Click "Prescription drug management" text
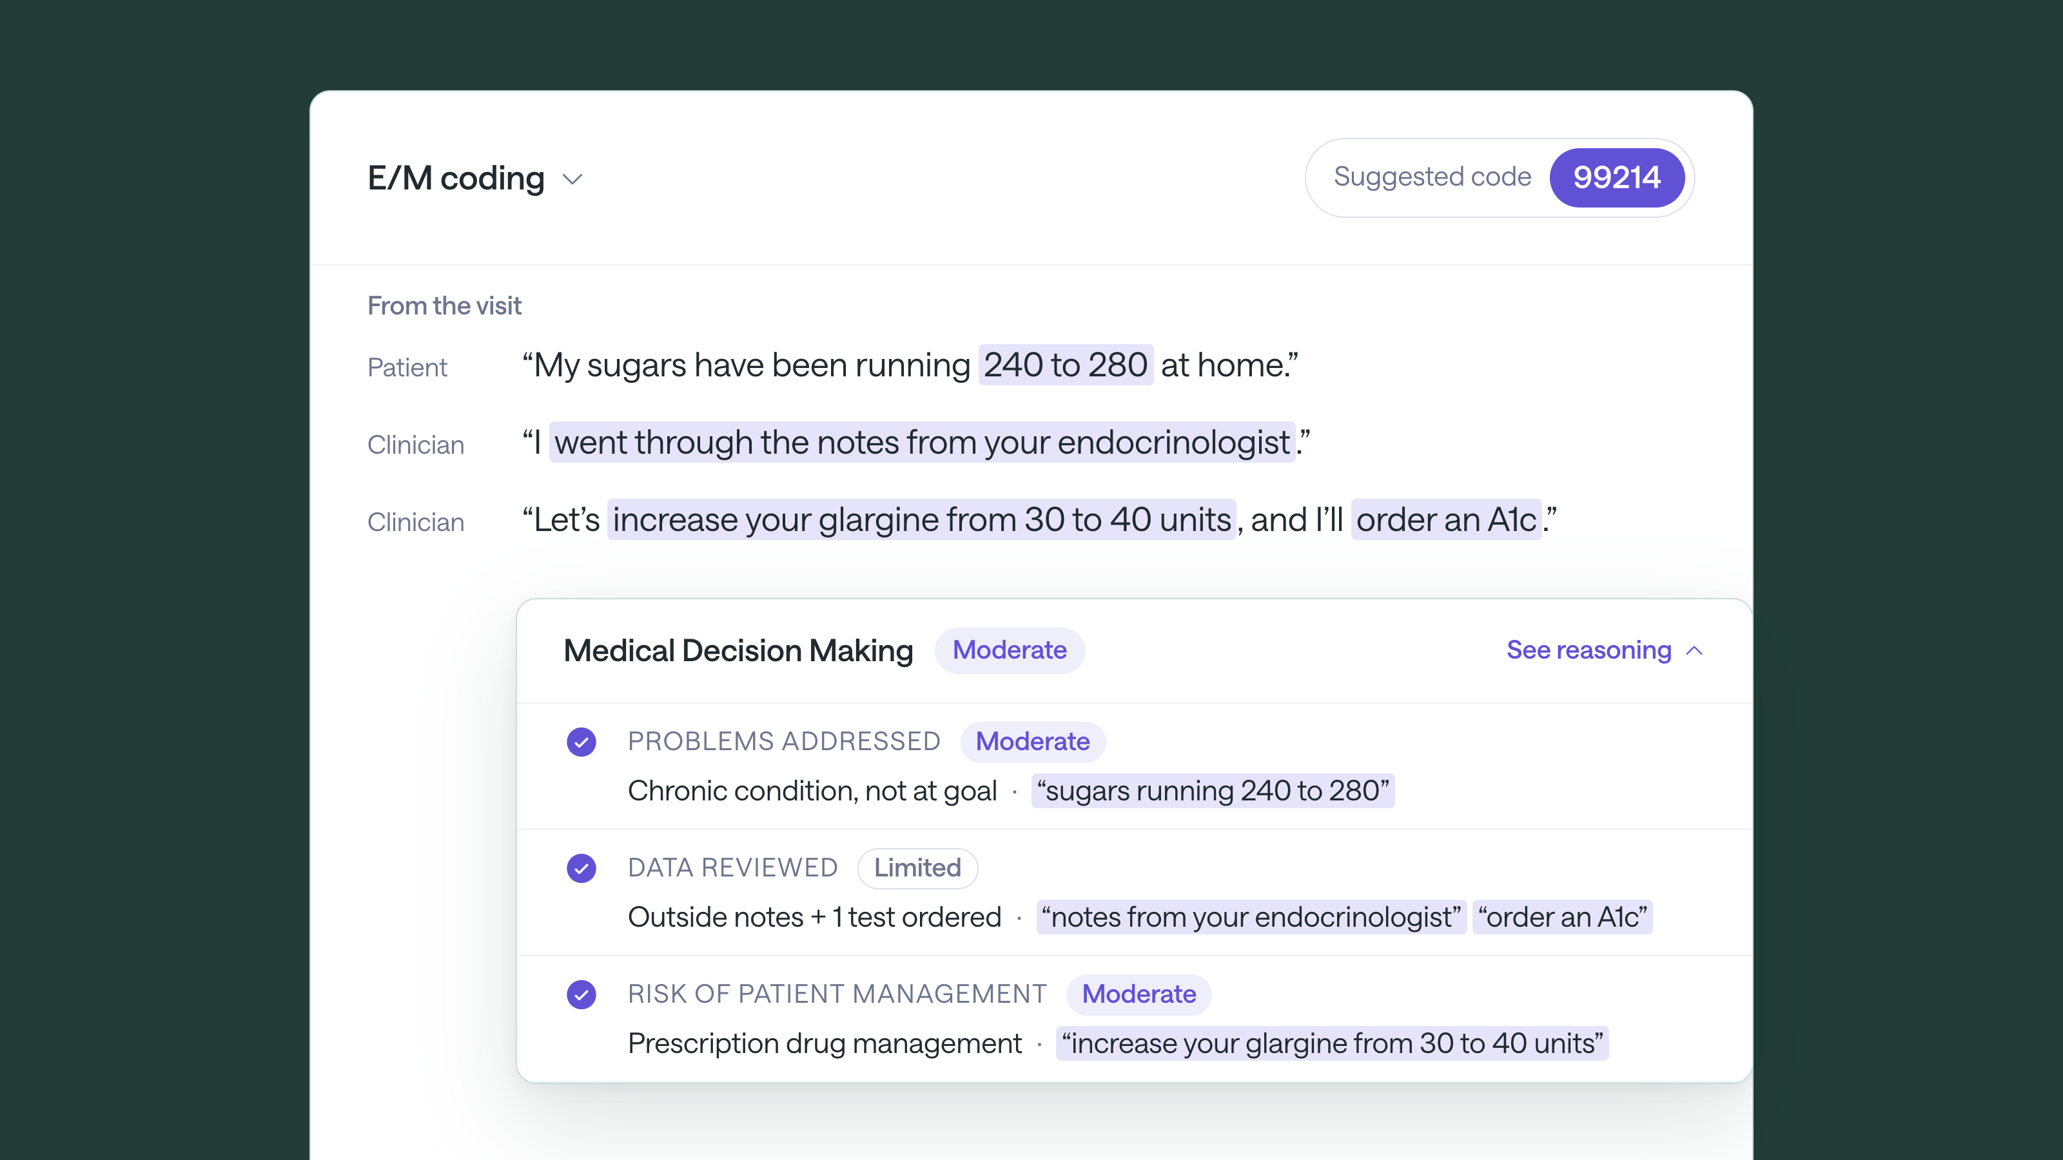 (x=825, y=1044)
